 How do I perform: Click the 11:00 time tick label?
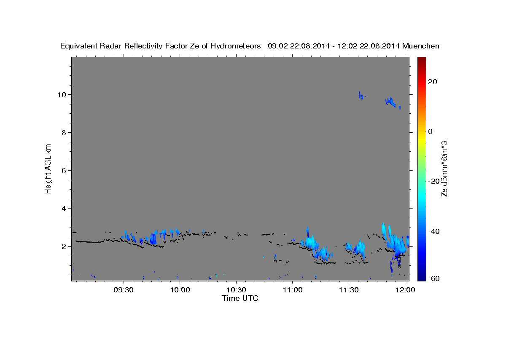293,290
